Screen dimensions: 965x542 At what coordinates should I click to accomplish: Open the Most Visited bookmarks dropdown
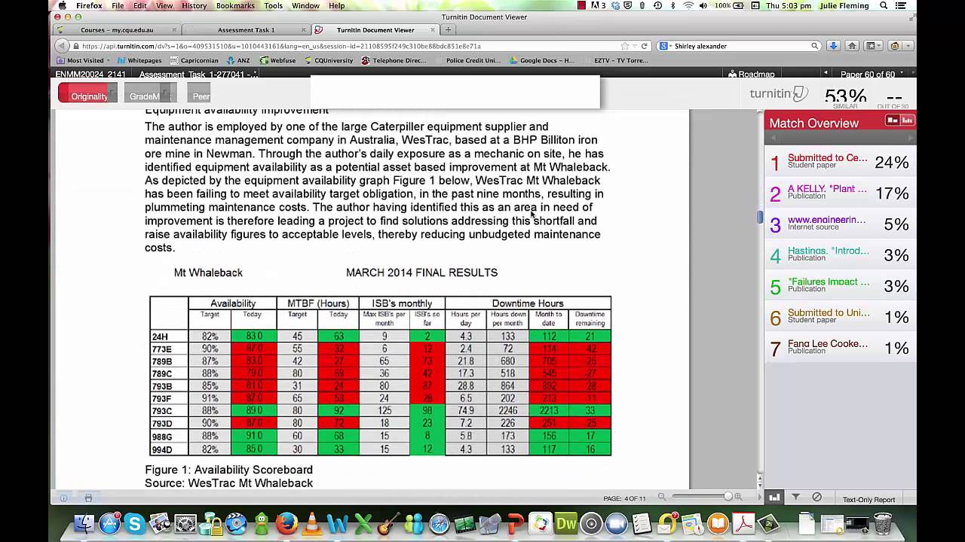84,60
